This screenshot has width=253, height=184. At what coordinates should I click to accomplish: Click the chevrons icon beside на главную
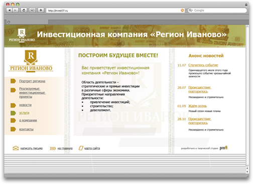pos(53,148)
